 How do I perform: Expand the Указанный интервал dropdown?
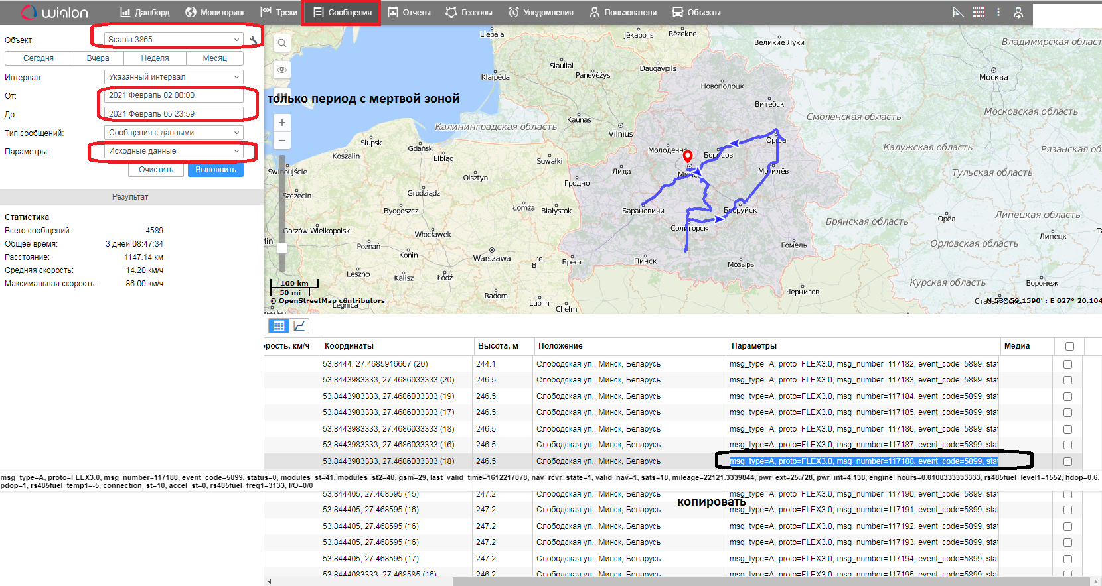[174, 77]
